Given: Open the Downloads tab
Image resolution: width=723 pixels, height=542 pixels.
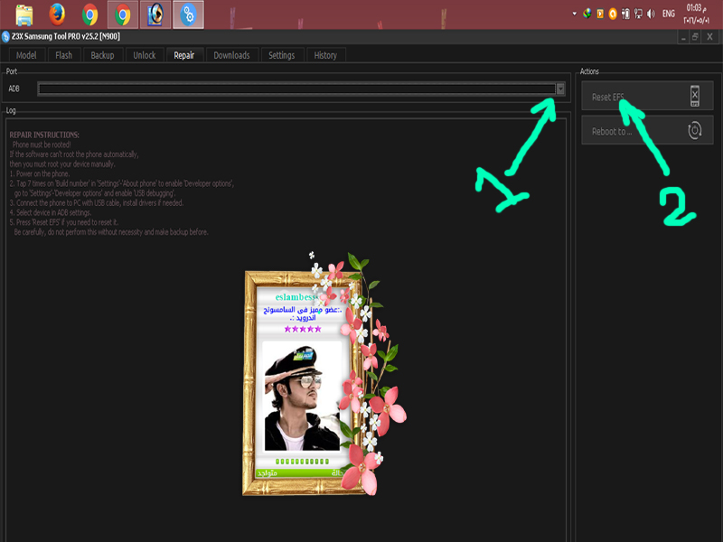Looking at the screenshot, I should (x=231, y=55).
